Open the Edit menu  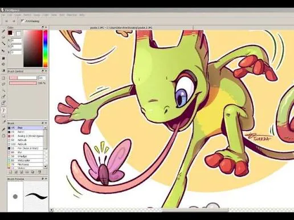(10, 15)
